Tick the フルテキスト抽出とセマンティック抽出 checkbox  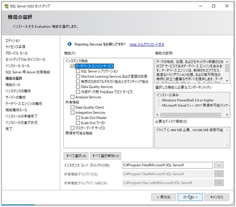pyautogui.click(x=78, y=81)
